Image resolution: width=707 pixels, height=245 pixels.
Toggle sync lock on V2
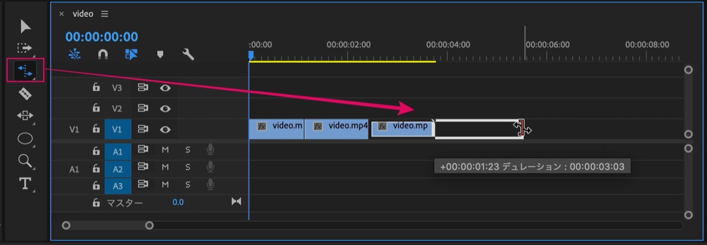tap(143, 108)
